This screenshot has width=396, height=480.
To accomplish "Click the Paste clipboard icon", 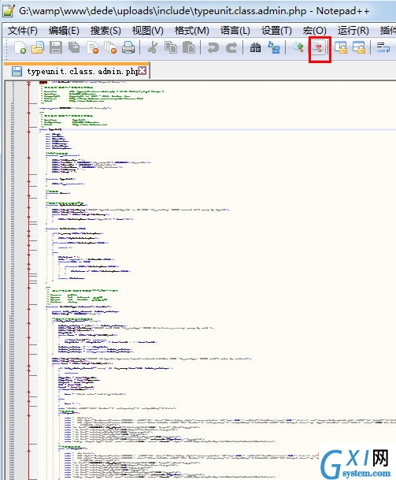I will (x=189, y=48).
